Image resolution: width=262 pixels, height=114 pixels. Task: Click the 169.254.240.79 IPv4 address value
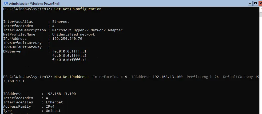[67, 39]
